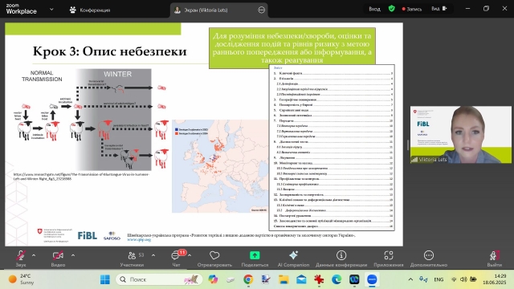Open the Отреагировать reactions heart
Image resolution: width=514 pixels, height=289 pixels.
click(x=214, y=255)
